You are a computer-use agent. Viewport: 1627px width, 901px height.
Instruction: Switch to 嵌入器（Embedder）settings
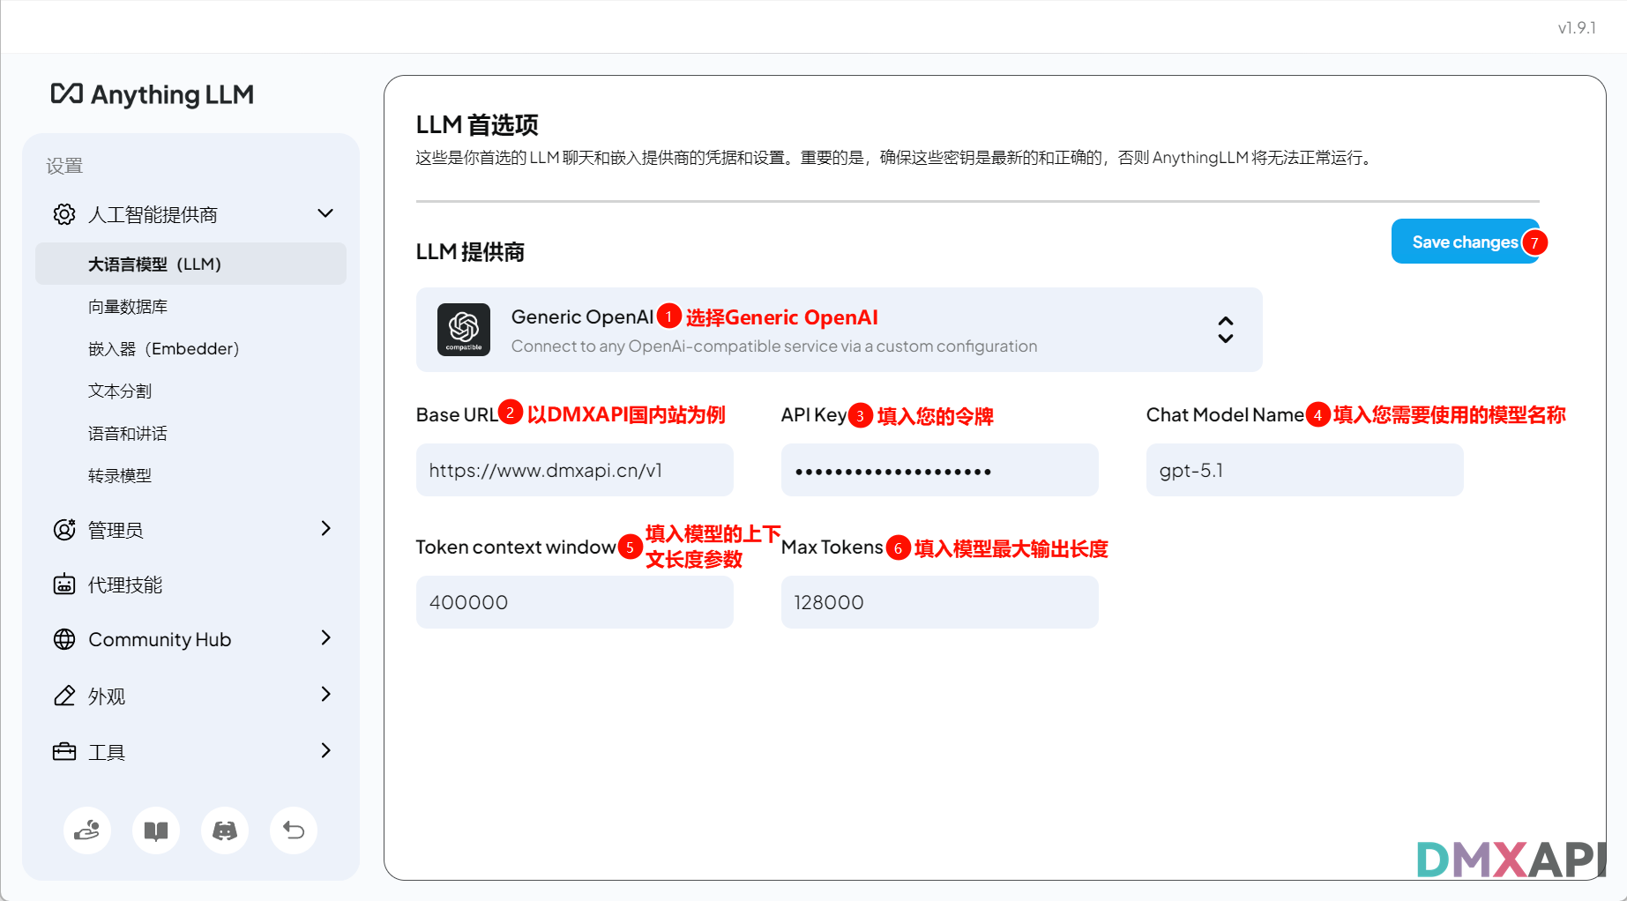click(x=163, y=348)
